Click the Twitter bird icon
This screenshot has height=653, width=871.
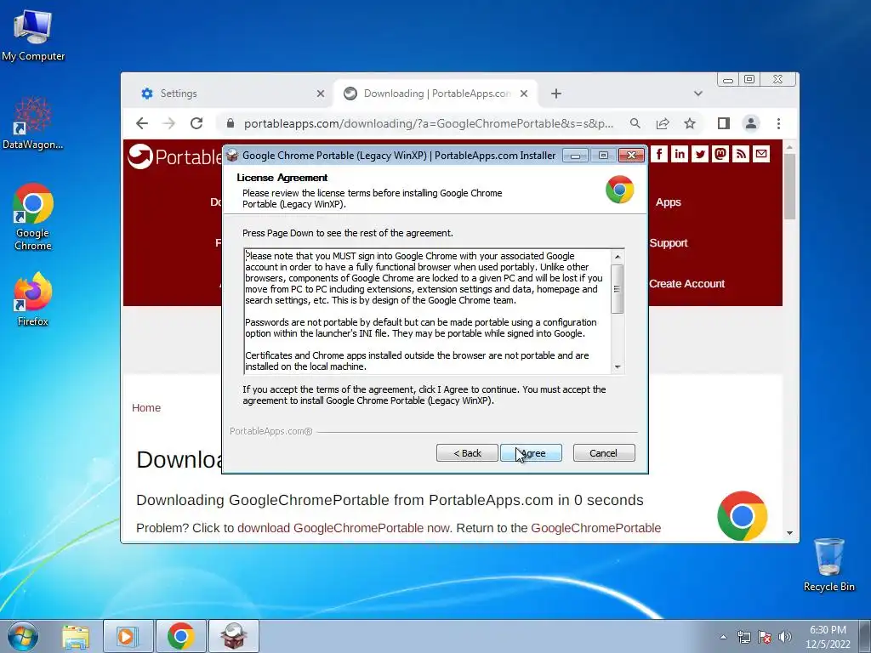pyautogui.click(x=700, y=154)
